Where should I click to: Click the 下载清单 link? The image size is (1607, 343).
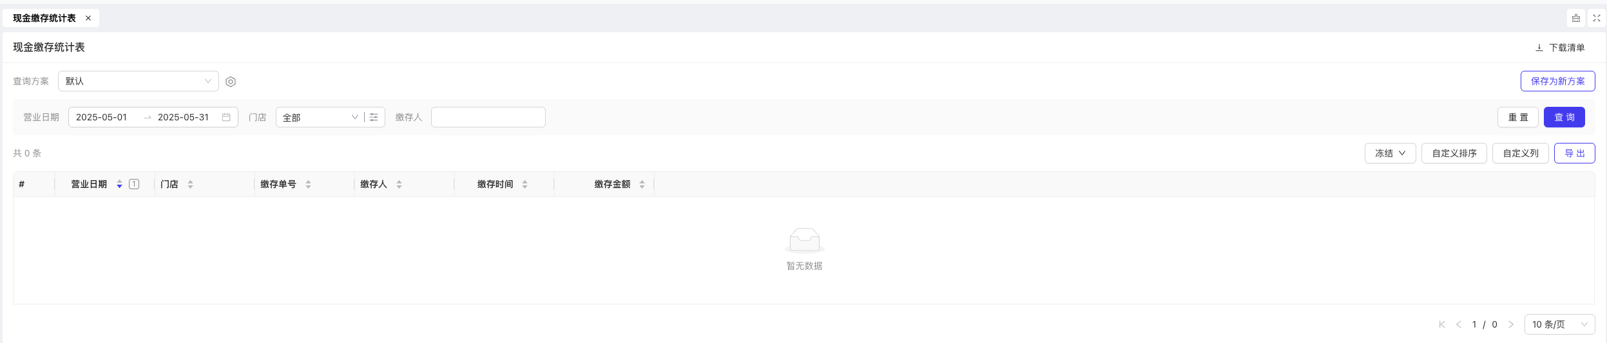(1559, 48)
